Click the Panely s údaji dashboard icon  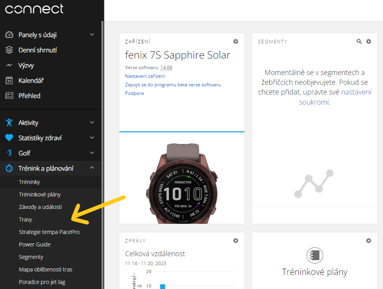9,35
